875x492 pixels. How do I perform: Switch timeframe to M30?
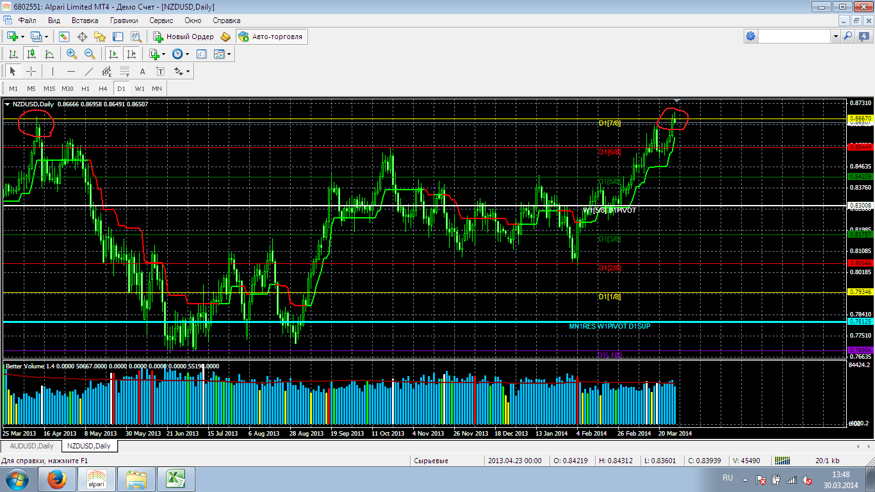[x=67, y=88]
